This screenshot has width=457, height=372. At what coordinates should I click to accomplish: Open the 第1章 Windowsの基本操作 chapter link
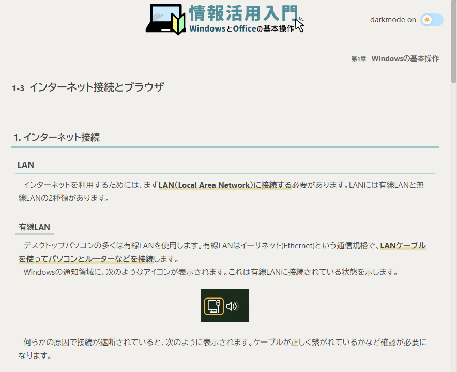395,58
